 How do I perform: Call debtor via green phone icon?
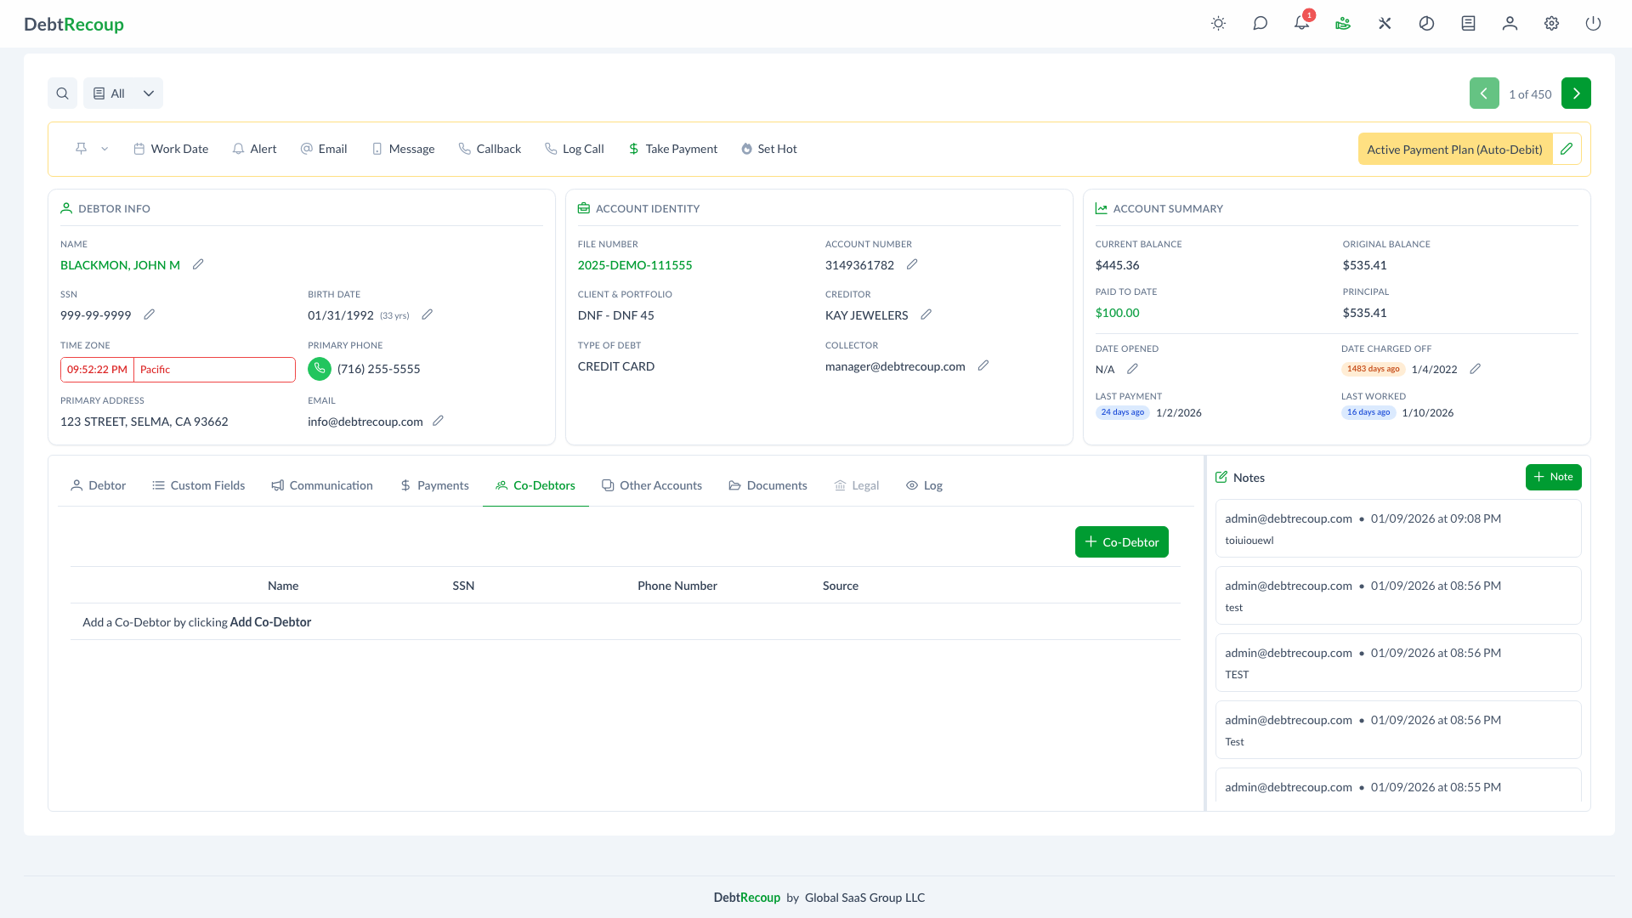coord(319,369)
